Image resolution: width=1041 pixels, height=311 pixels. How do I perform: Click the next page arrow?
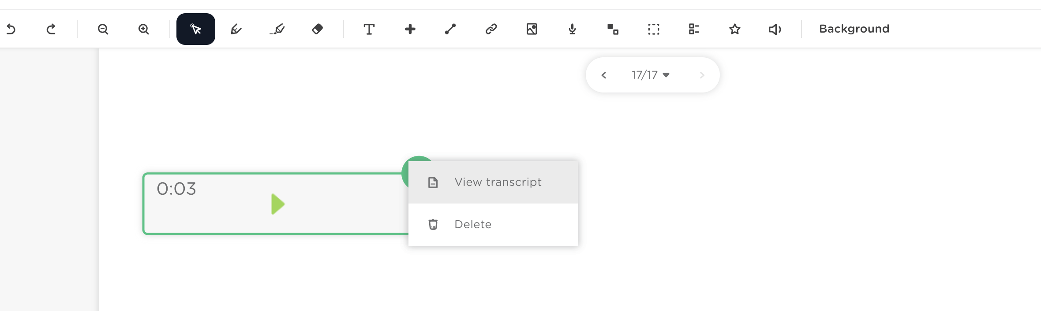pos(702,75)
